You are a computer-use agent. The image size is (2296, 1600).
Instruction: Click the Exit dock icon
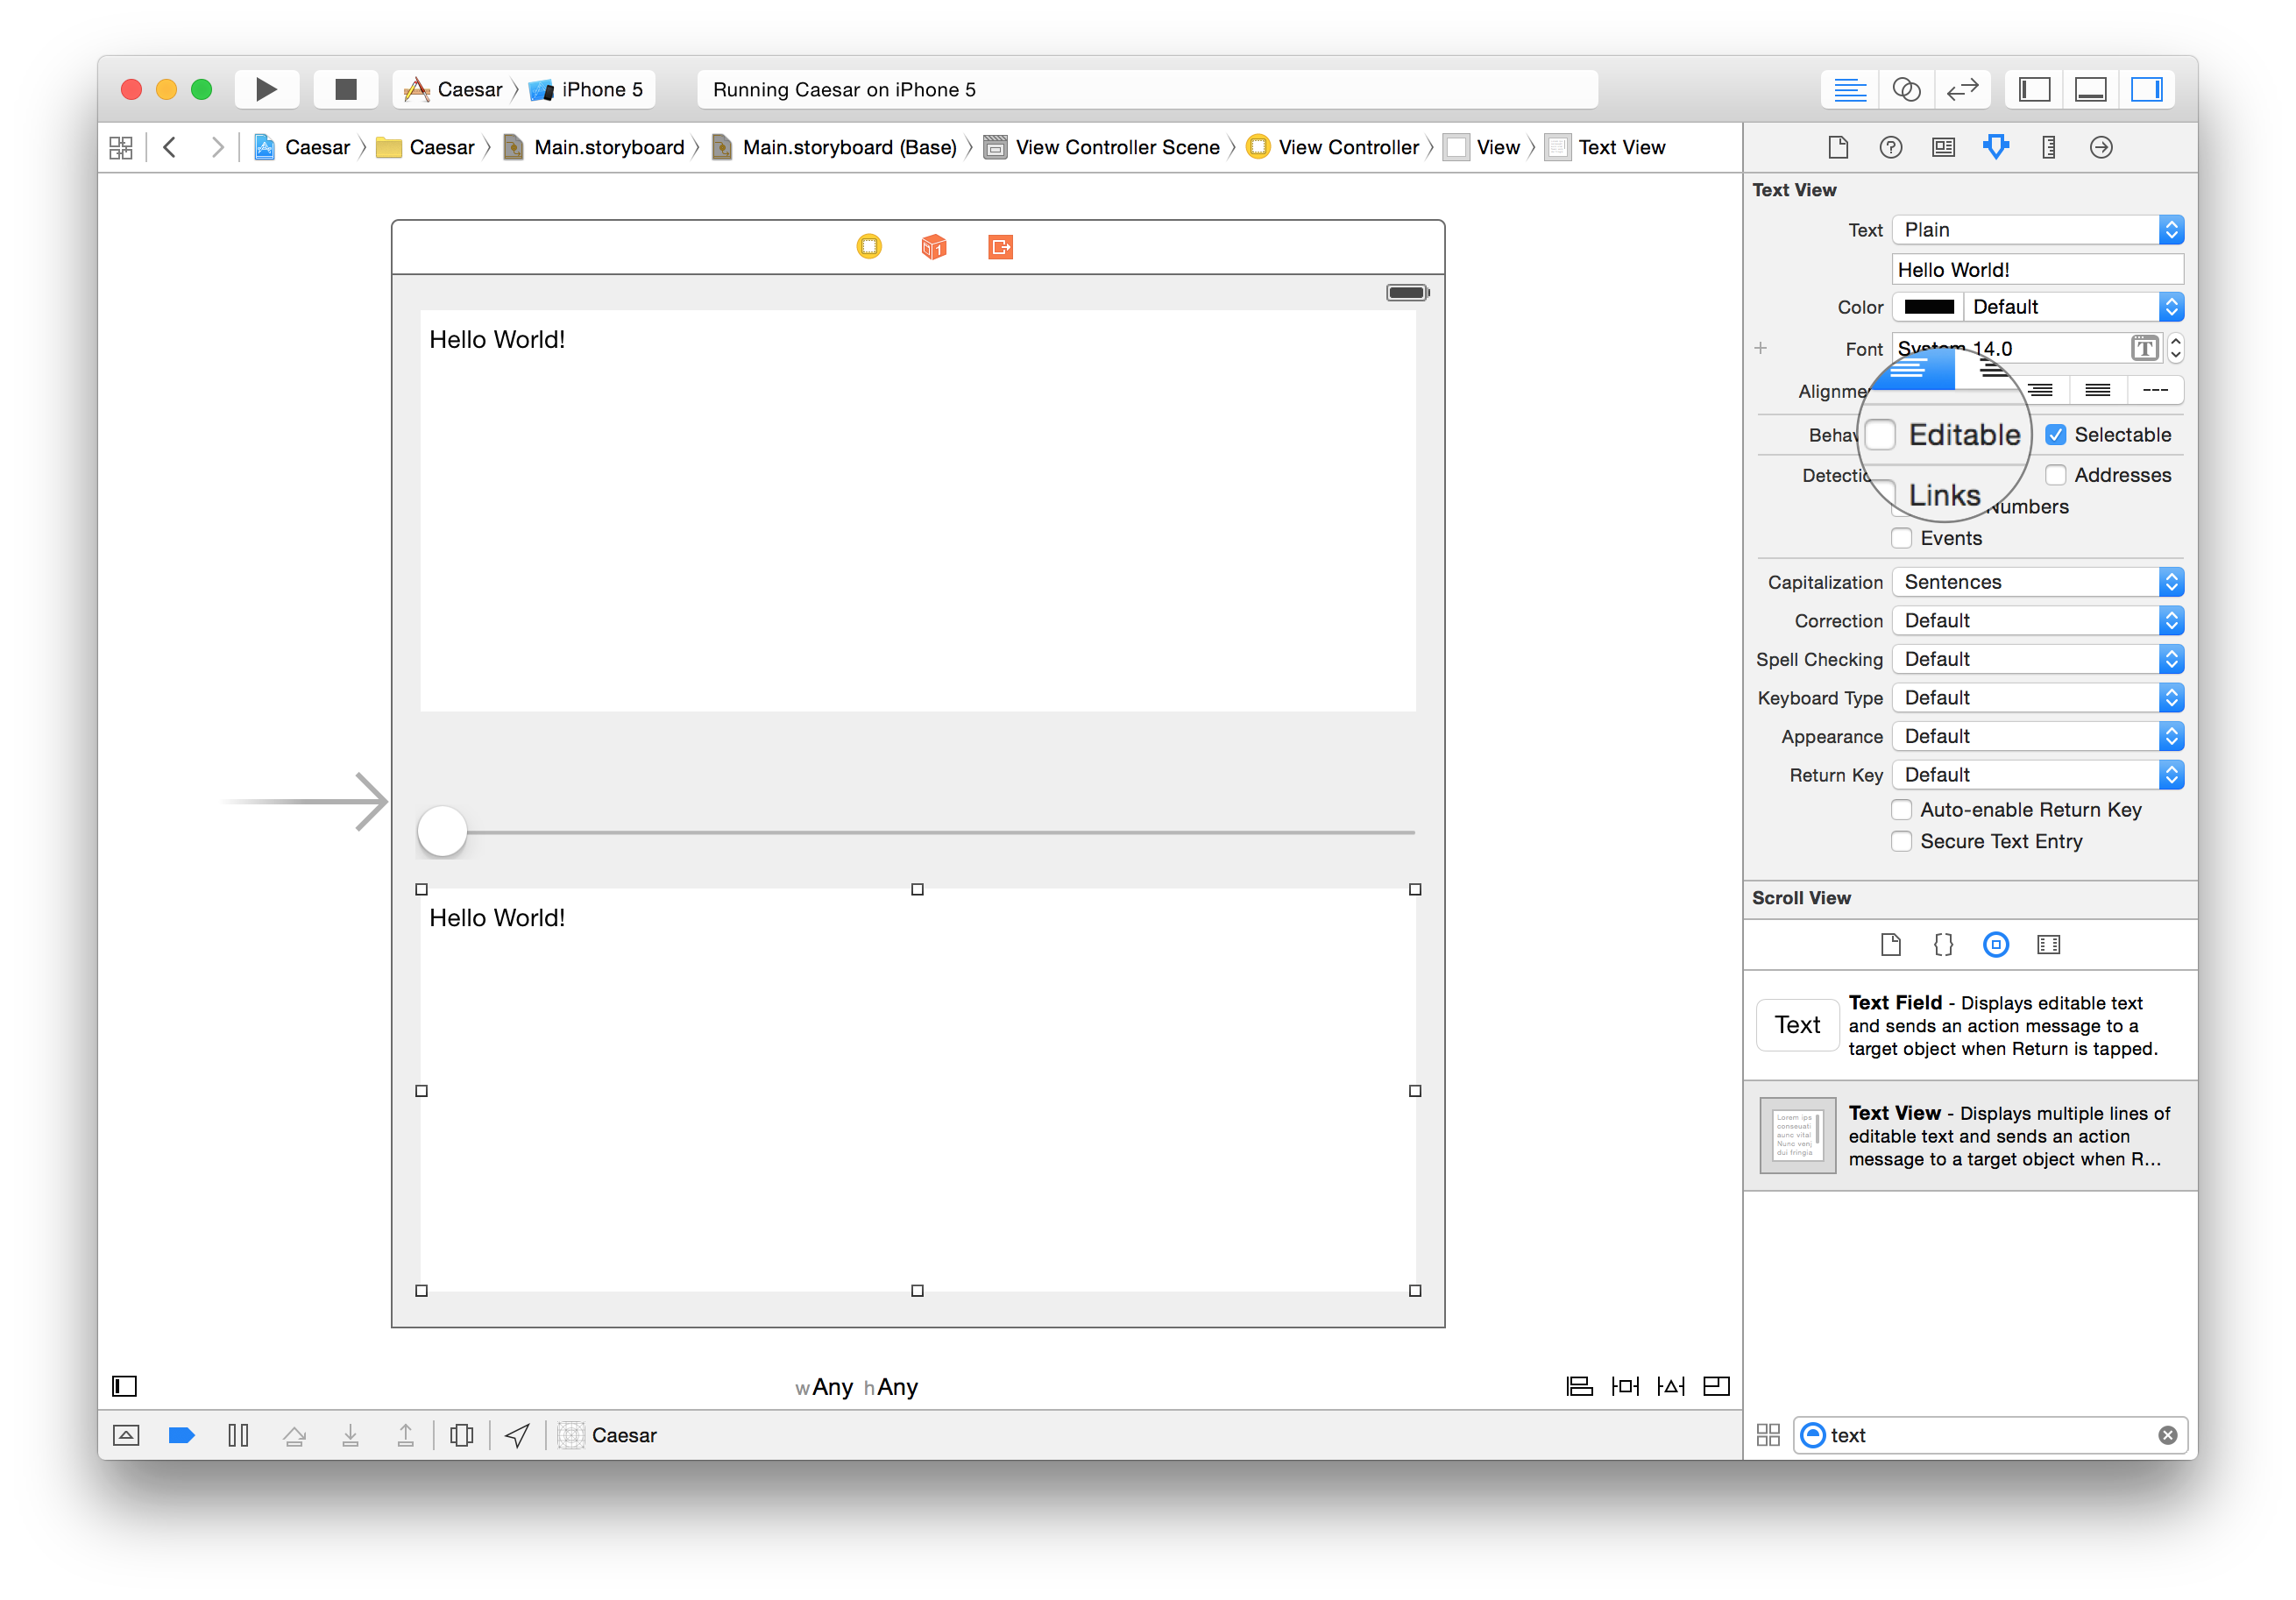(x=1000, y=247)
